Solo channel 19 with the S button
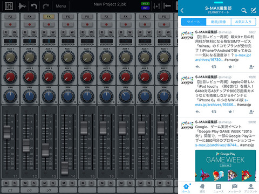 tap(168, 183)
